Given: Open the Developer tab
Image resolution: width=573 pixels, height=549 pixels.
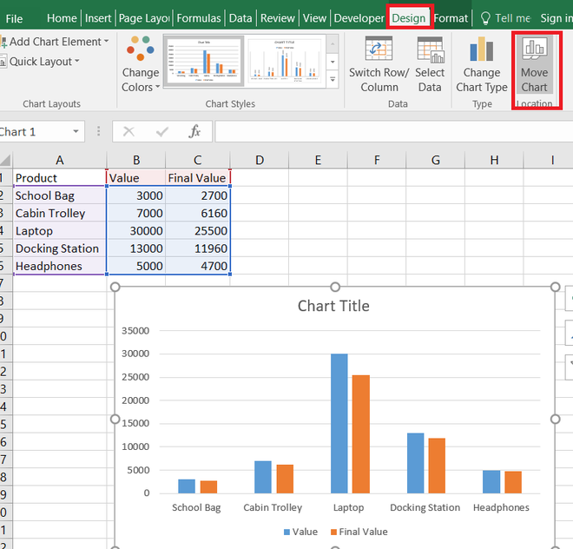Looking at the screenshot, I should (x=359, y=18).
